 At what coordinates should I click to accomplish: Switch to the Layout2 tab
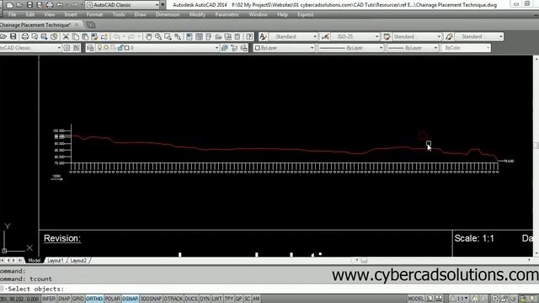tap(78, 260)
